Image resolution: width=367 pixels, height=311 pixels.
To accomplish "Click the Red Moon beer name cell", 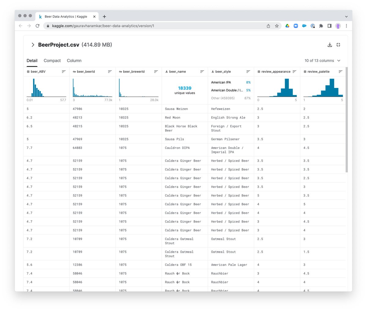I will [x=185, y=118].
